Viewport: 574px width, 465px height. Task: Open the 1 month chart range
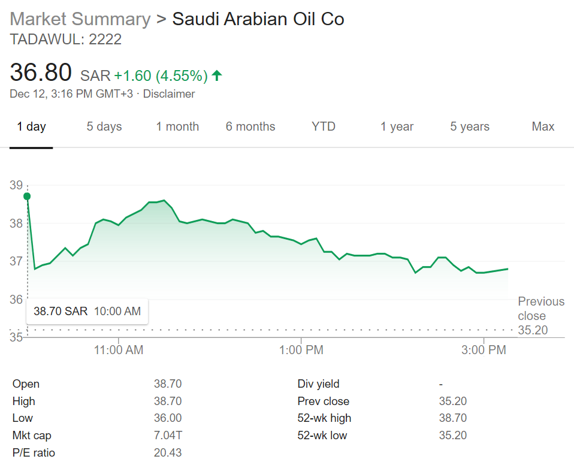click(177, 126)
